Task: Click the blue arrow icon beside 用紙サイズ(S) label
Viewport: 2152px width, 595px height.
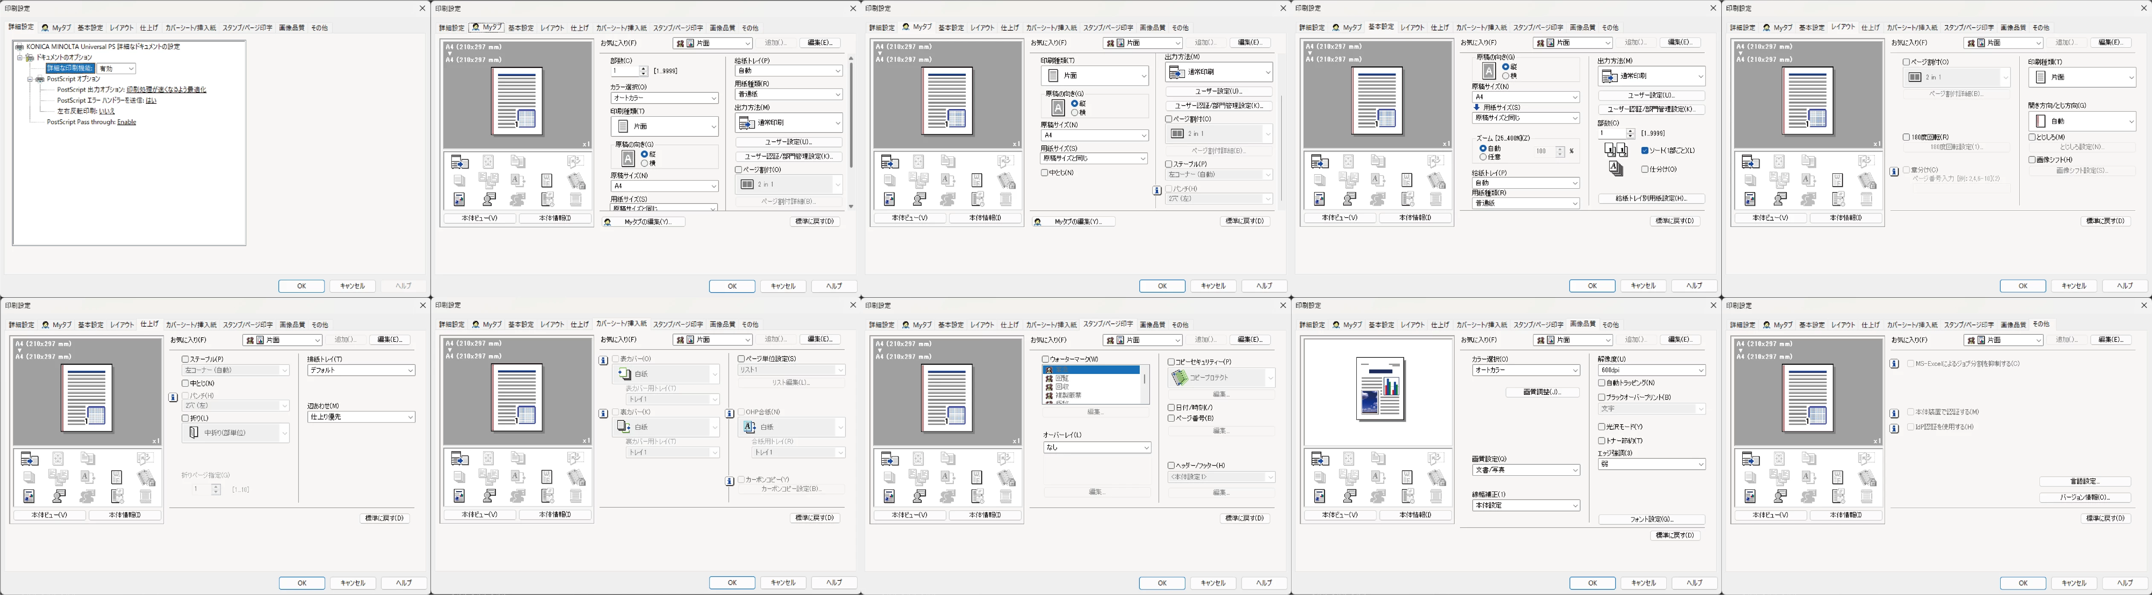Action: tap(1477, 108)
